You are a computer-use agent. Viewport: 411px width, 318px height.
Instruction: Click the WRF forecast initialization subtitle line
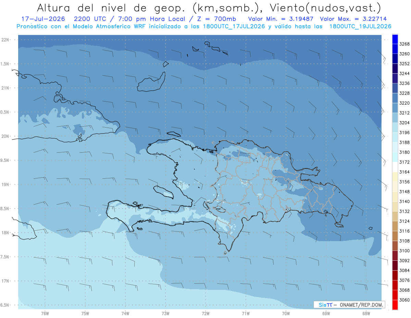coord(204,26)
